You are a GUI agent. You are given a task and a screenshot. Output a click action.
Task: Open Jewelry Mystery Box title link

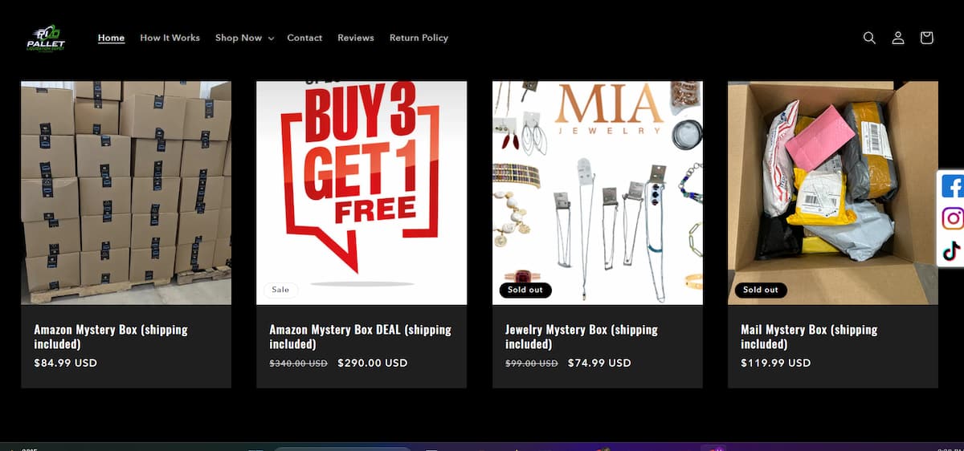pos(581,336)
